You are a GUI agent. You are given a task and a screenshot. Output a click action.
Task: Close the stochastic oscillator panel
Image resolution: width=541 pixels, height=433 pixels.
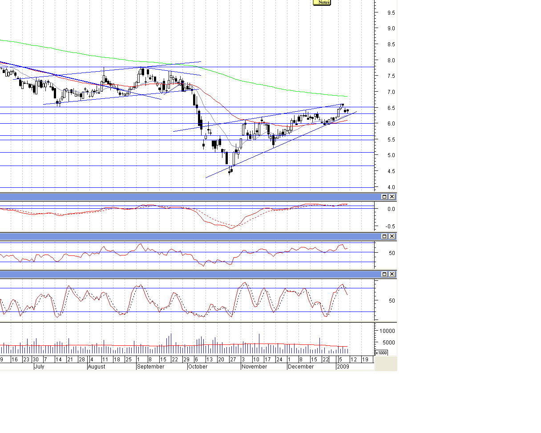[x=392, y=274]
